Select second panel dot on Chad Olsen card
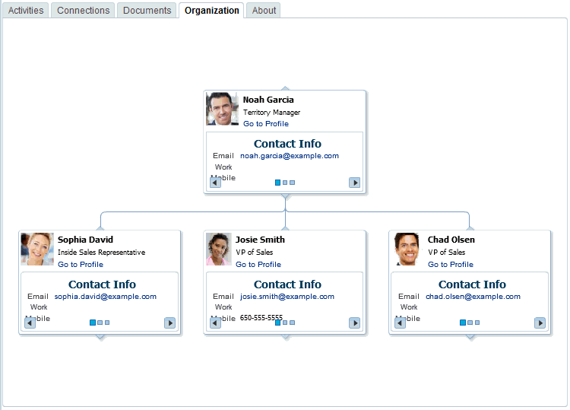Image resolution: width=570 pixels, height=410 pixels. 470,323
